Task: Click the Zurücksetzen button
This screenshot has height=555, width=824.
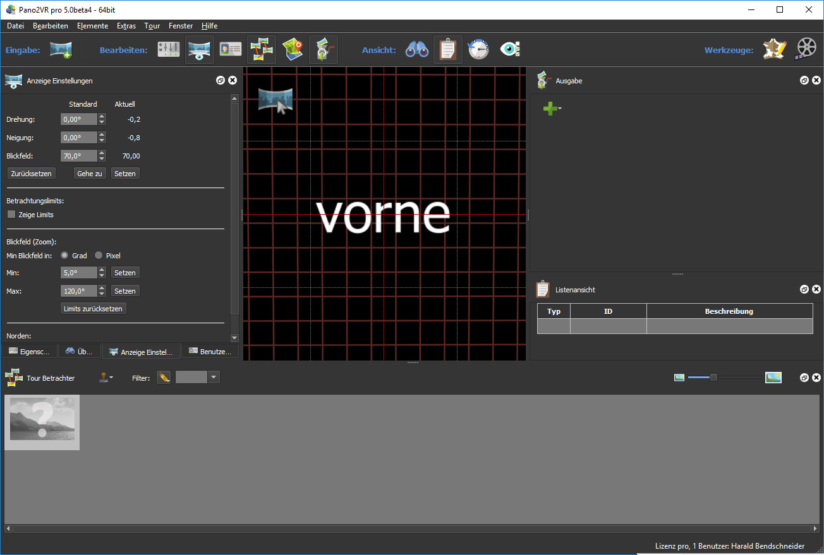Action: 32,174
